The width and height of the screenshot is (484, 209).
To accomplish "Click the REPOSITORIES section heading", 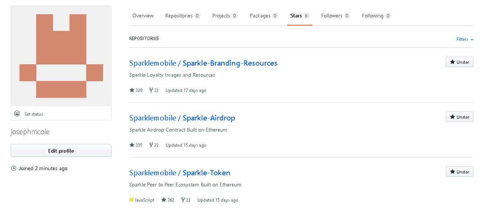I will [x=144, y=39].
